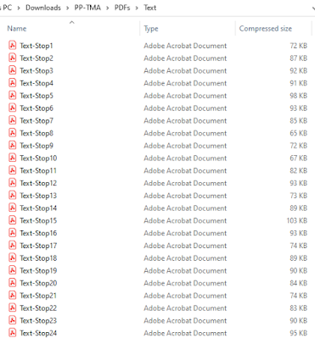Click the PDF icon of Text-Stop2
Image resolution: width=315 pixels, height=338 pixels.
coord(12,58)
